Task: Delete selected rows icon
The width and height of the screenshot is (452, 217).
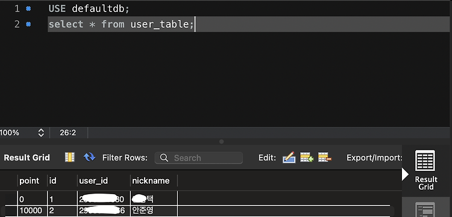Action: click(325, 157)
